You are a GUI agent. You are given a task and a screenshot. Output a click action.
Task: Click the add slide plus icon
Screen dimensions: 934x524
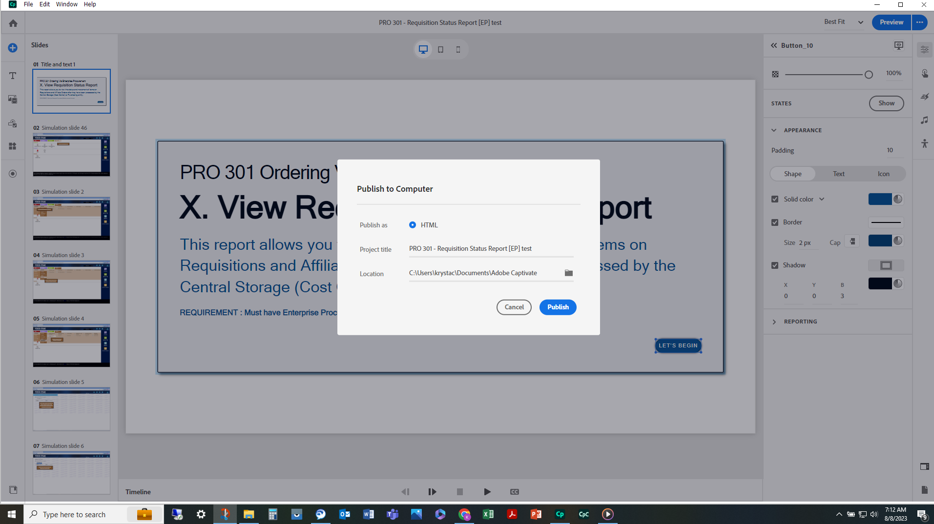pyautogui.click(x=13, y=48)
